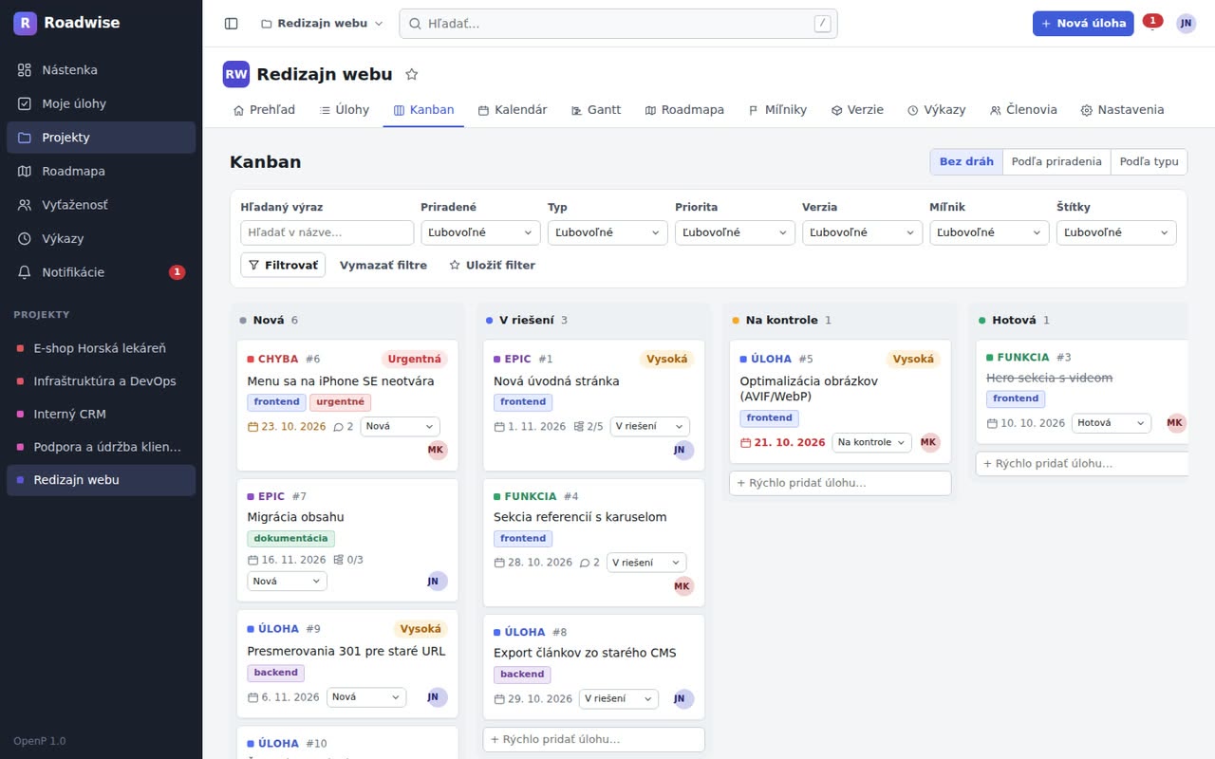Open the notifications bell in top bar
This screenshot has height=759, width=1215.
pyautogui.click(x=1152, y=24)
